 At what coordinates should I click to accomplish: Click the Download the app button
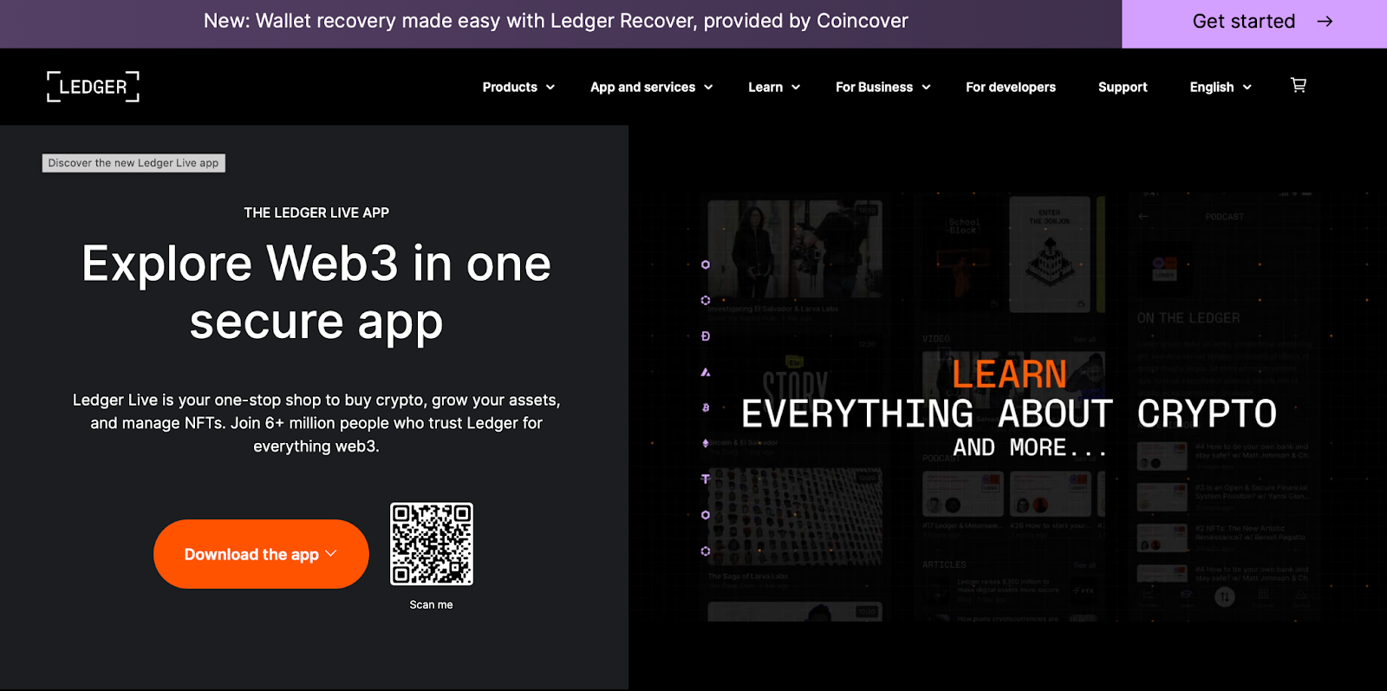[261, 554]
